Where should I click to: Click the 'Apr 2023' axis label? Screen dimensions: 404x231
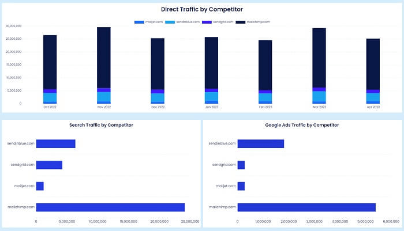(x=373, y=107)
